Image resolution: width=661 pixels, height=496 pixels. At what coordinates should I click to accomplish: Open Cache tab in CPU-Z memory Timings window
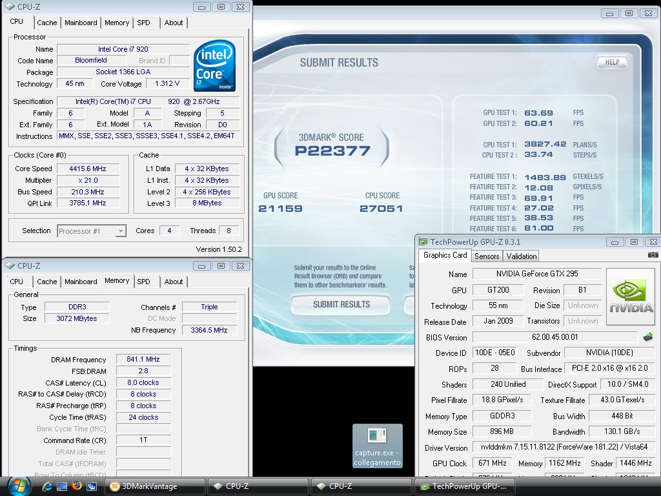tap(46, 282)
